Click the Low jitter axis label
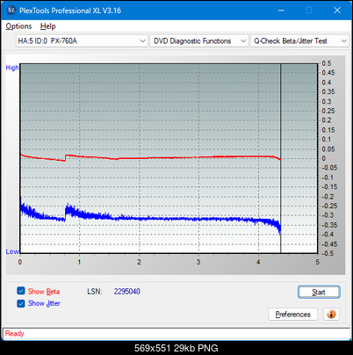353x355 pixels. pos(12,251)
